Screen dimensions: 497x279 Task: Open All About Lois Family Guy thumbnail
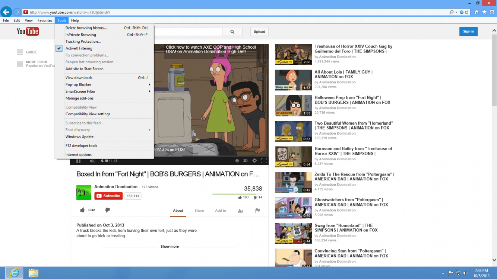pos(294,80)
